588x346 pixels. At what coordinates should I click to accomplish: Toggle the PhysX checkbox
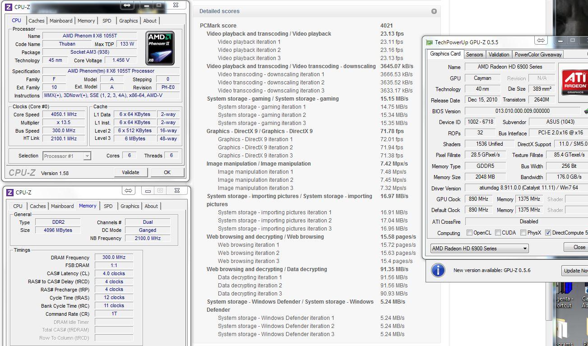coord(523,233)
